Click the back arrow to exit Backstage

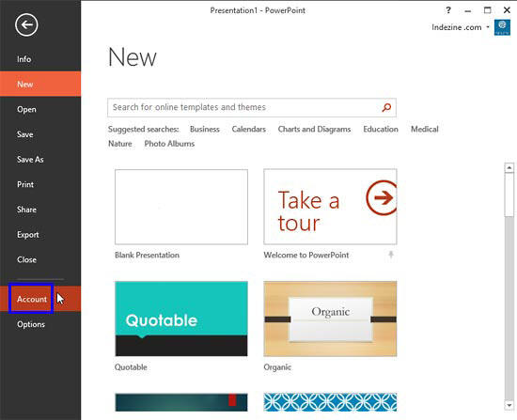tap(26, 24)
